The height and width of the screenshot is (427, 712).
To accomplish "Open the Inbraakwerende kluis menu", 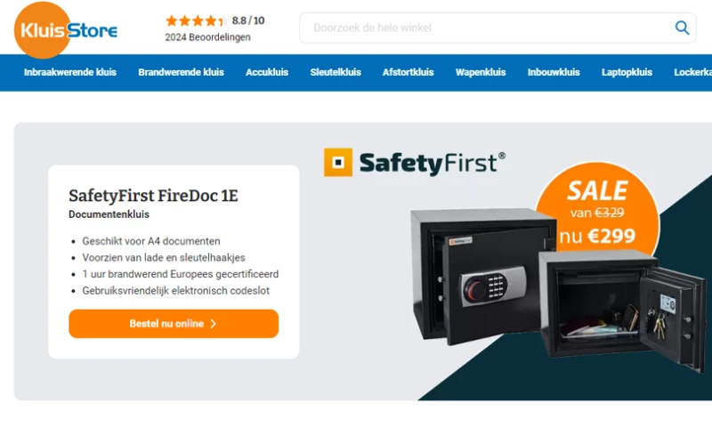I will [70, 72].
